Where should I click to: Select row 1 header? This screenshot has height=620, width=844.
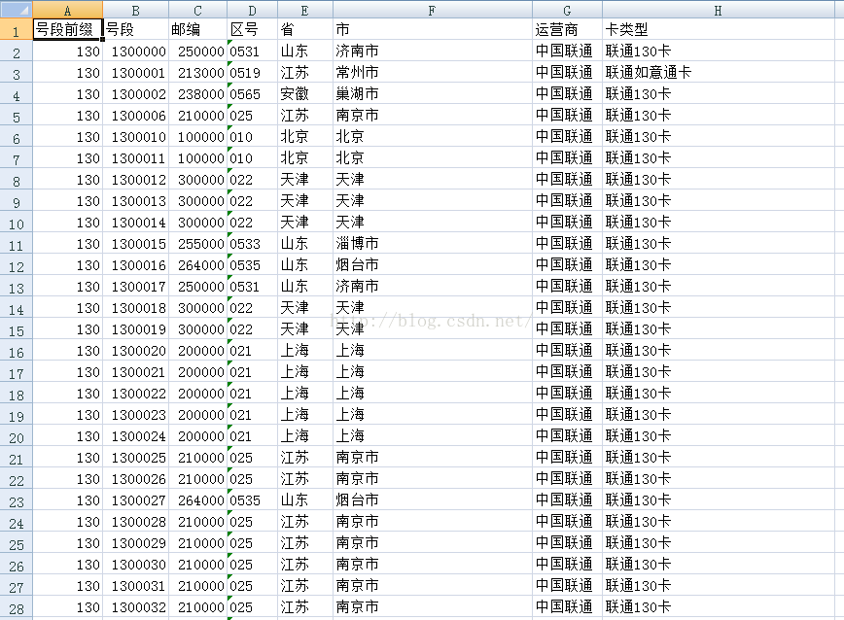tap(17, 29)
